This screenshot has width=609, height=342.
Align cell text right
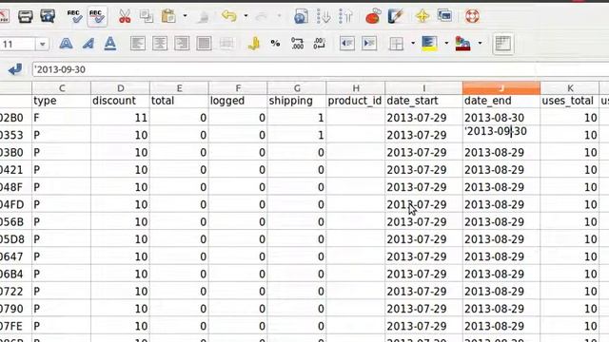[182, 44]
